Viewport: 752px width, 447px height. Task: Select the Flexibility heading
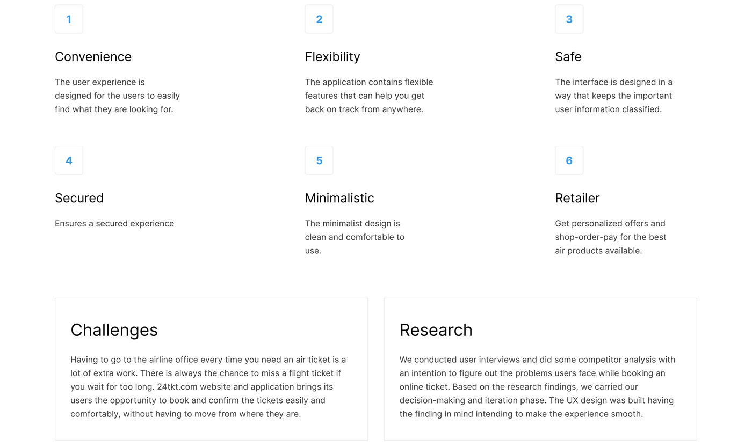[332, 57]
